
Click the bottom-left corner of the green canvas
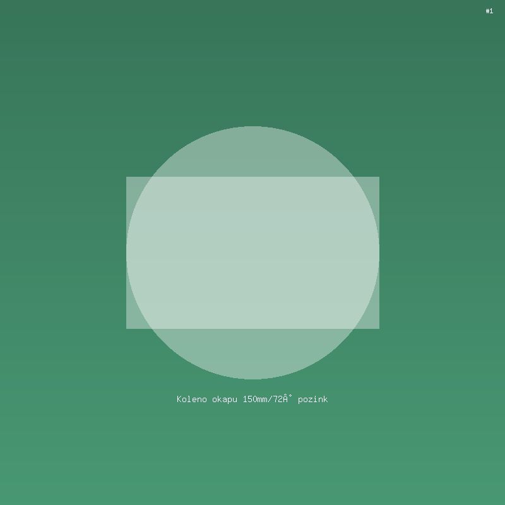click(3, 502)
